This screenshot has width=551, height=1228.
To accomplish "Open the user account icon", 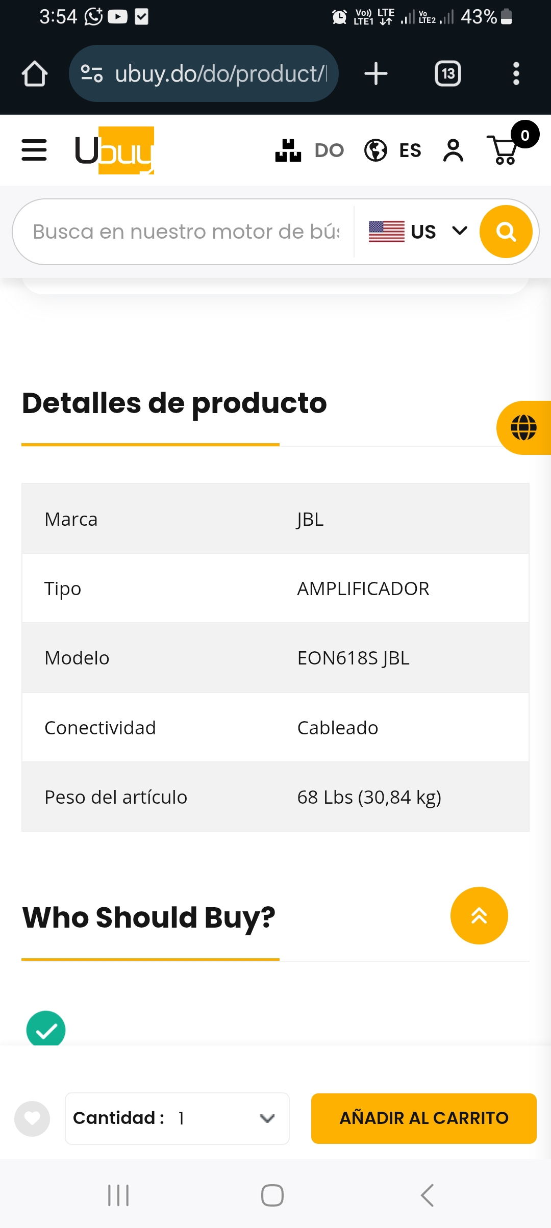I will (x=453, y=150).
